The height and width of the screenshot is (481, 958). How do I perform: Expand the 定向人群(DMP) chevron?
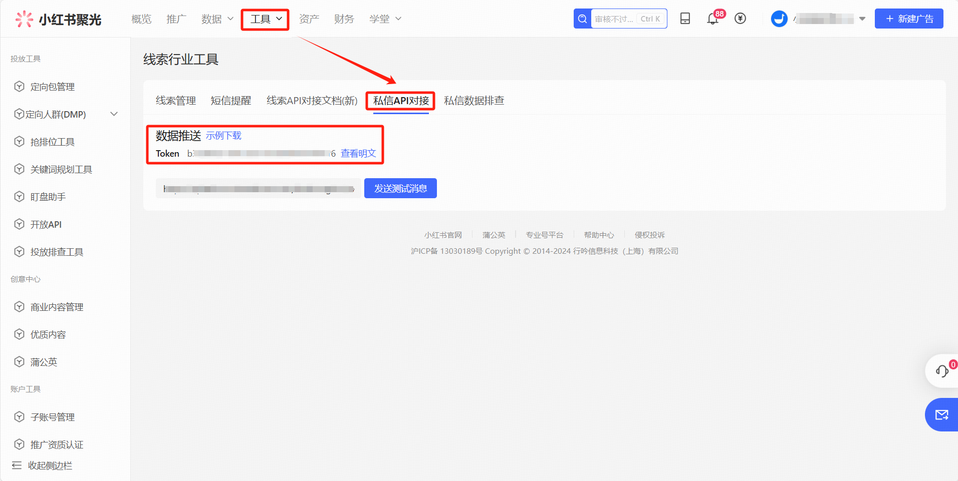point(114,114)
